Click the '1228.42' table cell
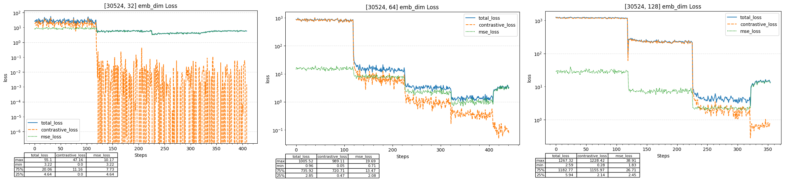This screenshot has width=792, height=190. pos(592,160)
